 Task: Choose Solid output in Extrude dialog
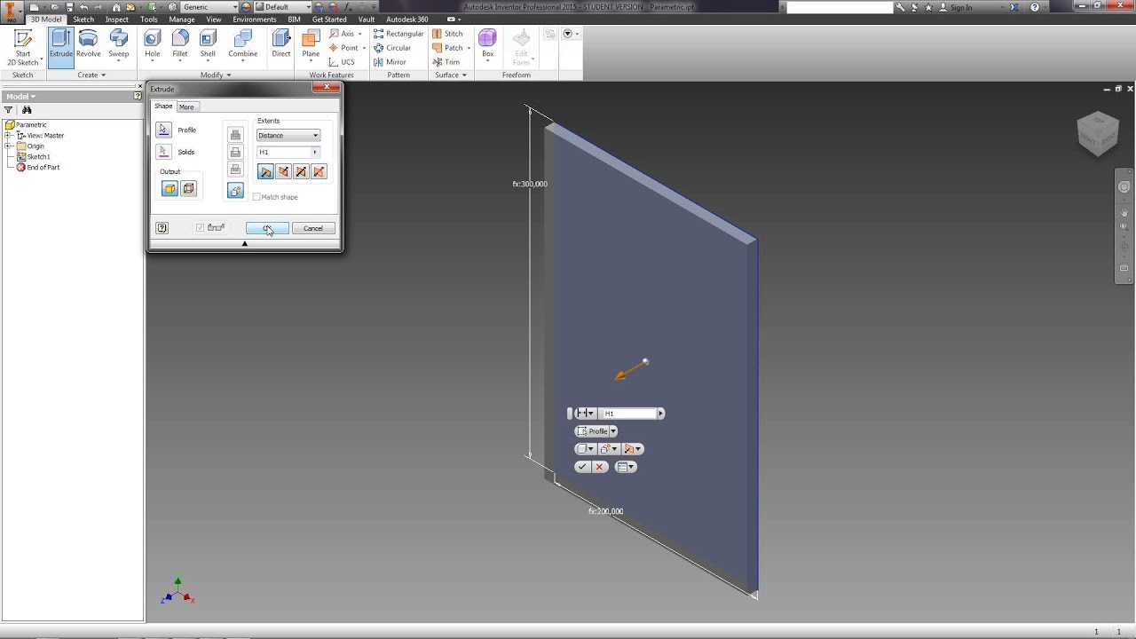pos(170,188)
